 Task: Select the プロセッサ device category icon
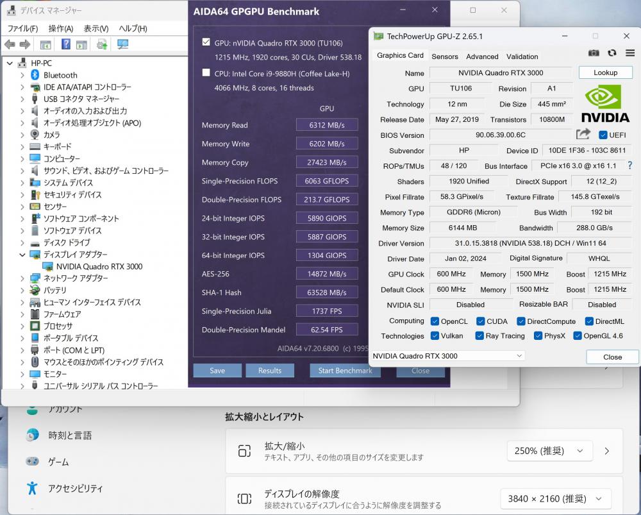point(35,326)
